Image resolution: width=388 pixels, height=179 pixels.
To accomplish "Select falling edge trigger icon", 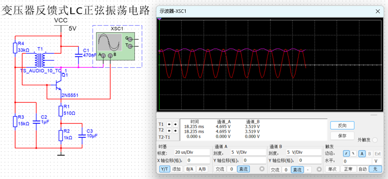I will [353, 154].
